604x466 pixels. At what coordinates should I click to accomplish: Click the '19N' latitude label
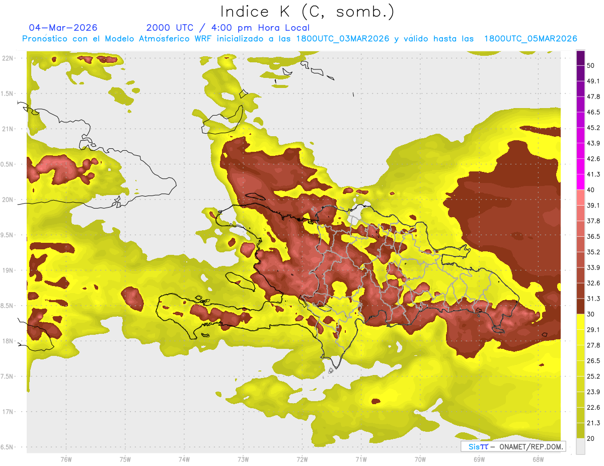[x=8, y=270]
